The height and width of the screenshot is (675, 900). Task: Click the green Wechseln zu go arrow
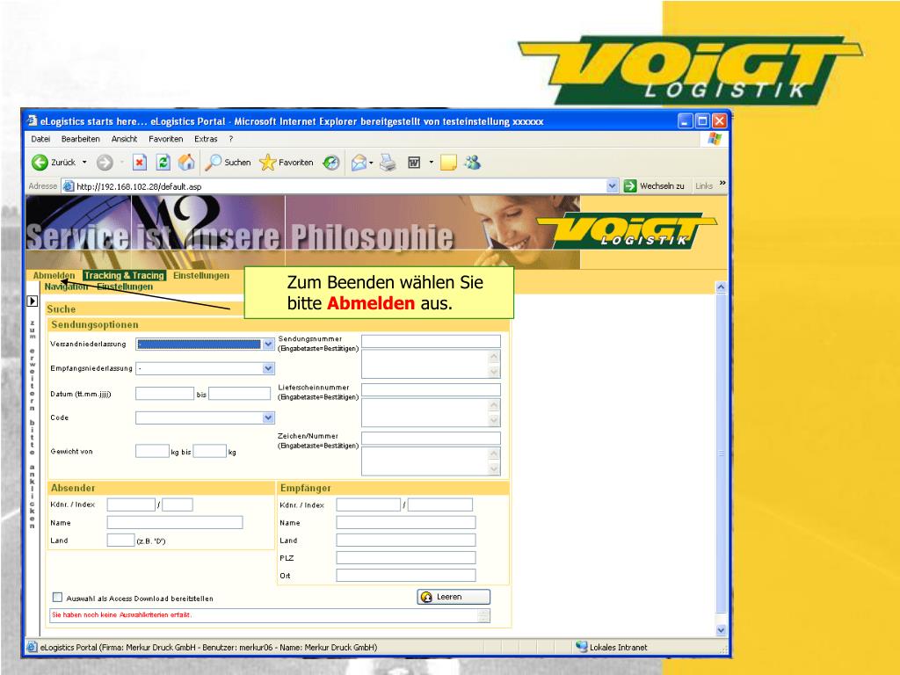point(630,186)
